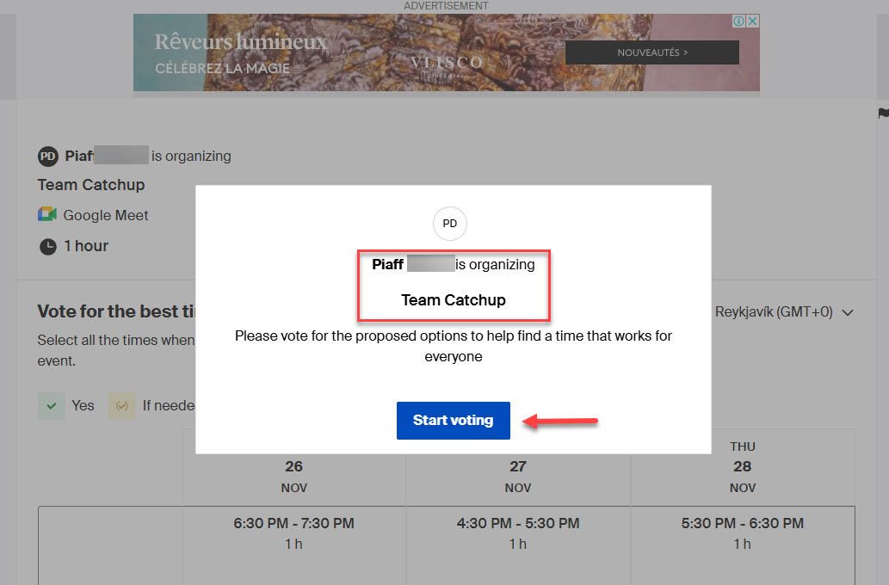Viewport: 889px width, 585px height.
Task: Click the PD organizer avatar on the left panel
Action: tap(47, 156)
